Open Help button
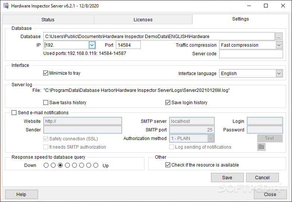Image resolution: width=292 pixels, height=202 pixels. pyautogui.click(x=22, y=195)
